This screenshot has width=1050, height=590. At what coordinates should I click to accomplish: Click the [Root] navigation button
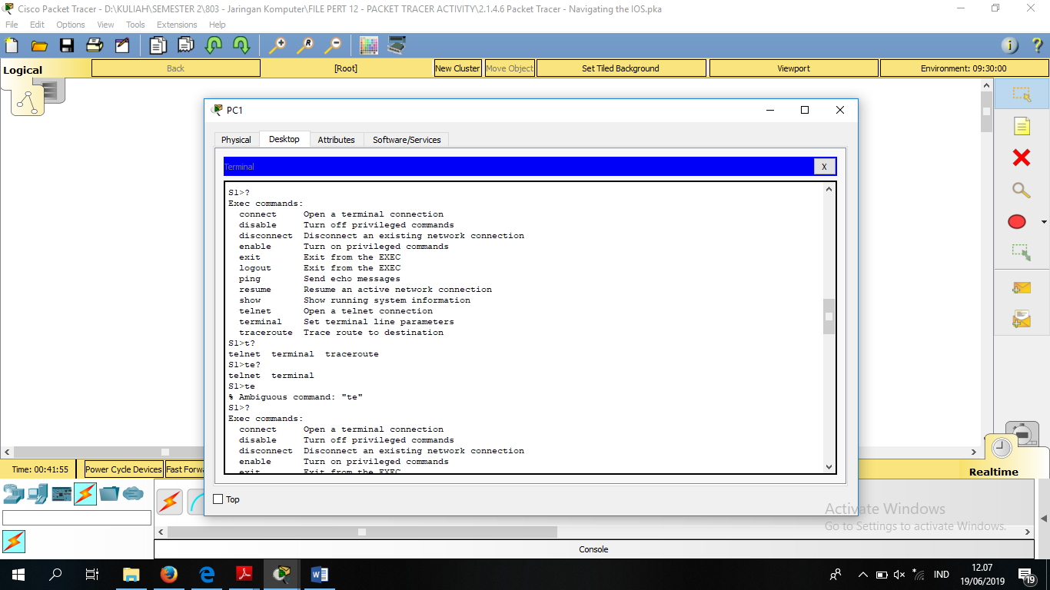(346, 68)
